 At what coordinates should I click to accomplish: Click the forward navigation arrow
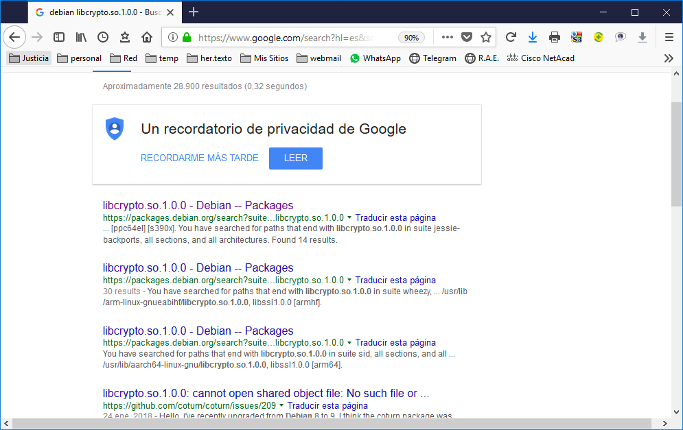pos(37,38)
